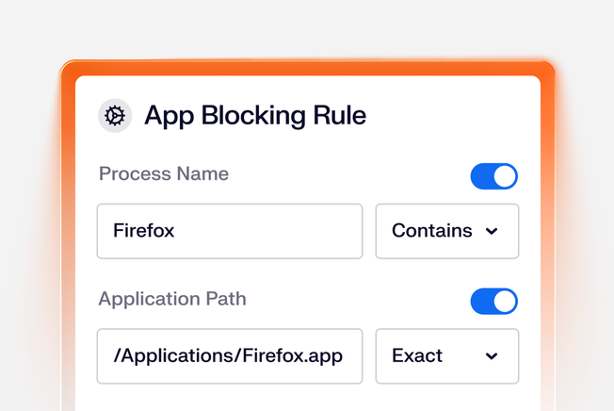The width and height of the screenshot is (614, 411).
Task: Place cursor after 'Firefox' text in name input
Action: [x=176, y=231]
